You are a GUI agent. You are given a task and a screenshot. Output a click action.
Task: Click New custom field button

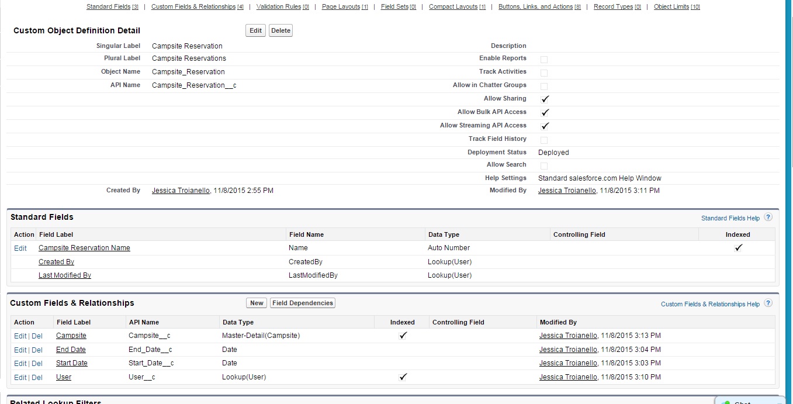257,303
